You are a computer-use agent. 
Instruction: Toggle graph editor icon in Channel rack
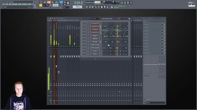click(129, 19)
